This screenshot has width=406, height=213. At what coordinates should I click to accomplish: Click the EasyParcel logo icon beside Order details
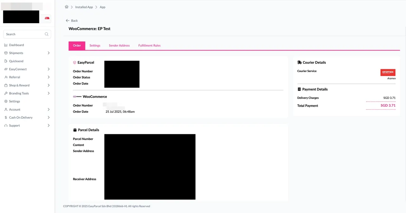(74, 63)
